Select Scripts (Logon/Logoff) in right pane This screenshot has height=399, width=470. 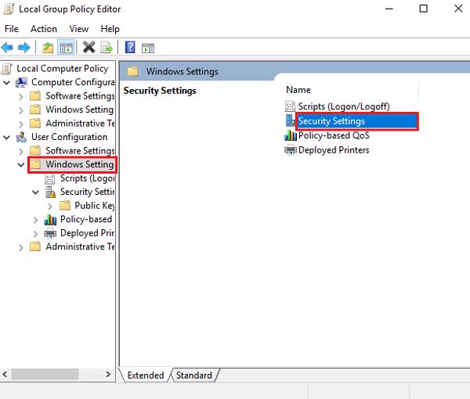point(343,106)
